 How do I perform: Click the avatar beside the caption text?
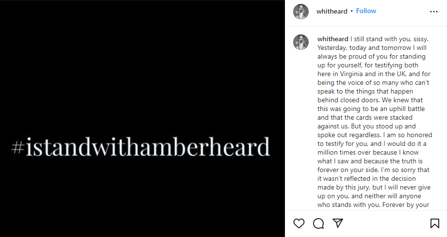point(301,42)
